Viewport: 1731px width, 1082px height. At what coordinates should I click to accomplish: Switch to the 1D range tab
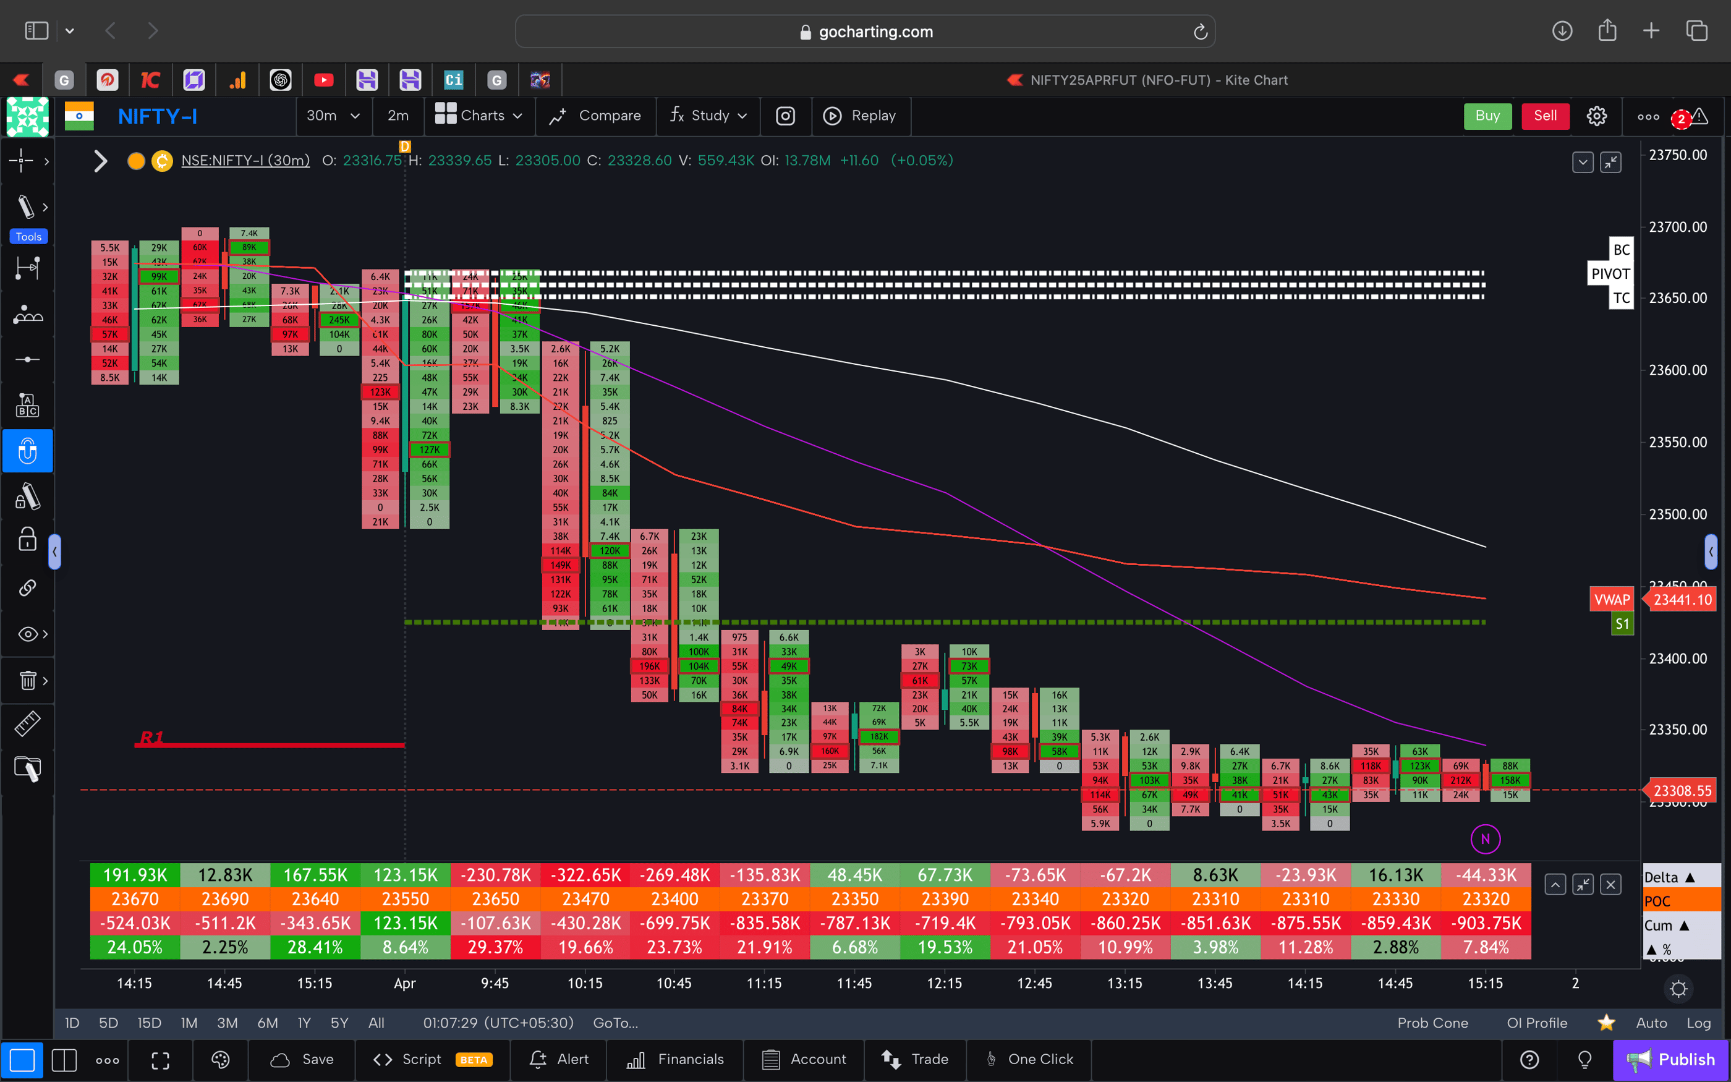[72, 1023]
